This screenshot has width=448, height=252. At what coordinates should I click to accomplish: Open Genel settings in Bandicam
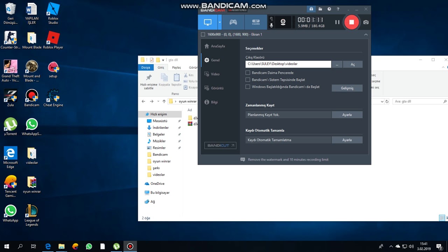pyautogui.click(x=212, y=60)
